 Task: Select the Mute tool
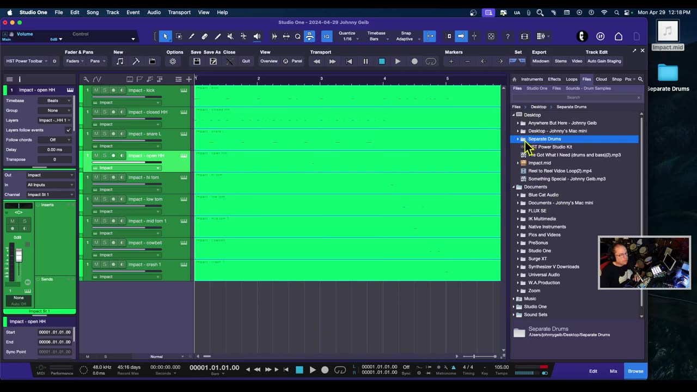230,36
